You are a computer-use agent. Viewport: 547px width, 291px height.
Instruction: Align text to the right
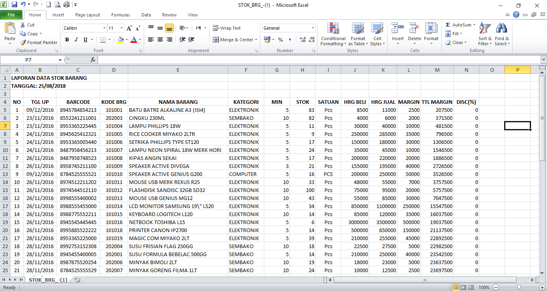[169, 40]
